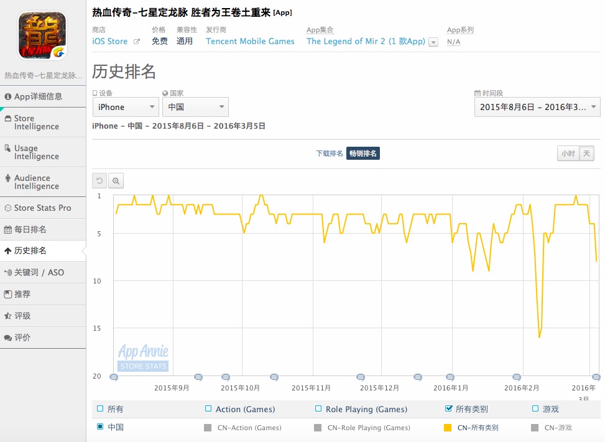Click the App集合 label
Screen dimensions: 605x442
pyautogui.click(x=320, y=30)
